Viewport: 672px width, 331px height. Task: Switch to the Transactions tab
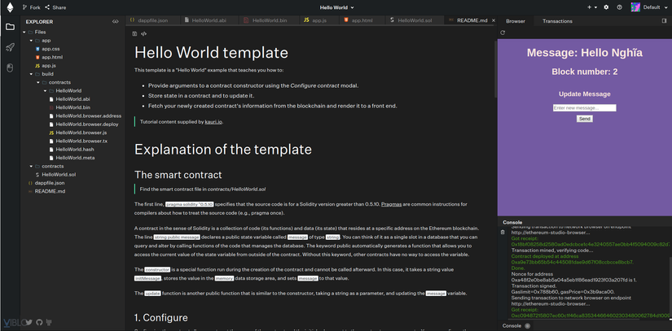tap(557, 21)
